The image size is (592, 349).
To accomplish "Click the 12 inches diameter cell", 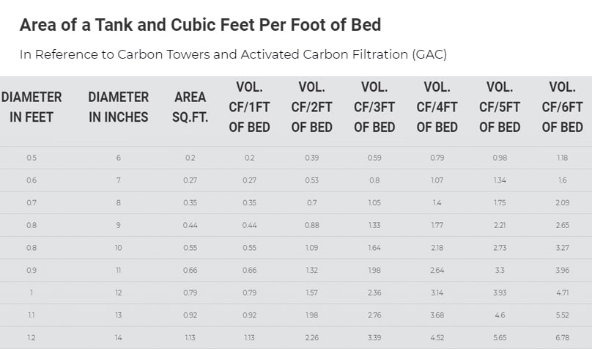I will click(118, 293).
